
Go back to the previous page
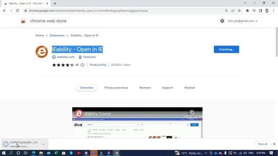pos(4,10)
